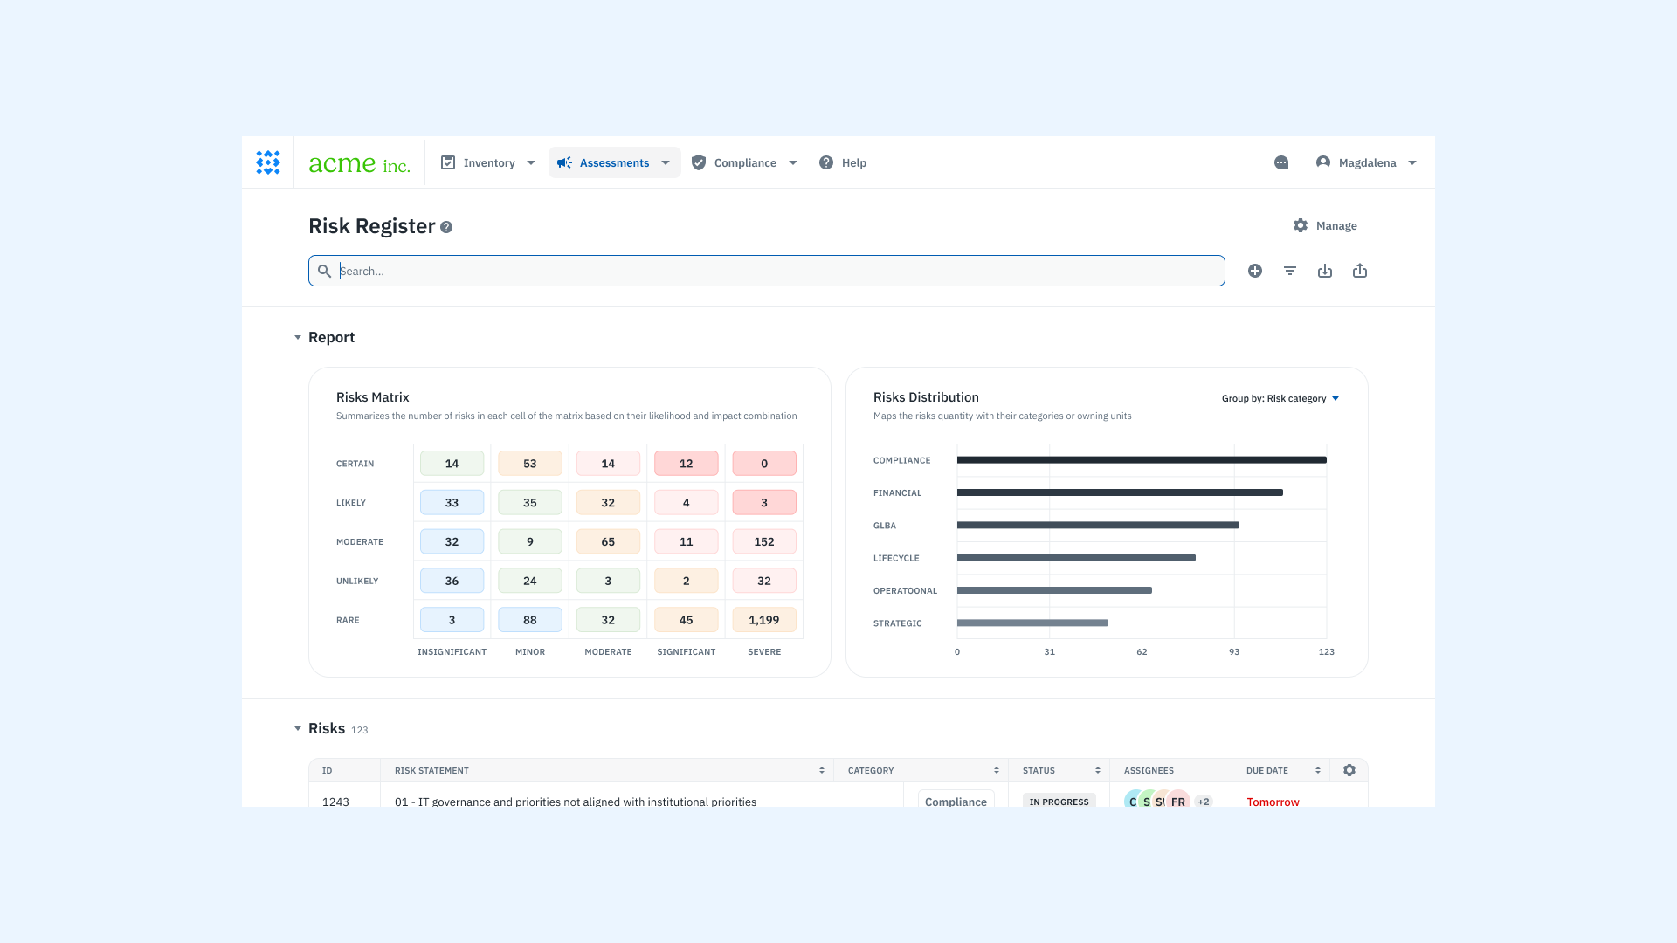The height and width of the screenshot is (943, 1677).
Task: Open Group by Risk category dropdown
Action: pos(1280,398)
